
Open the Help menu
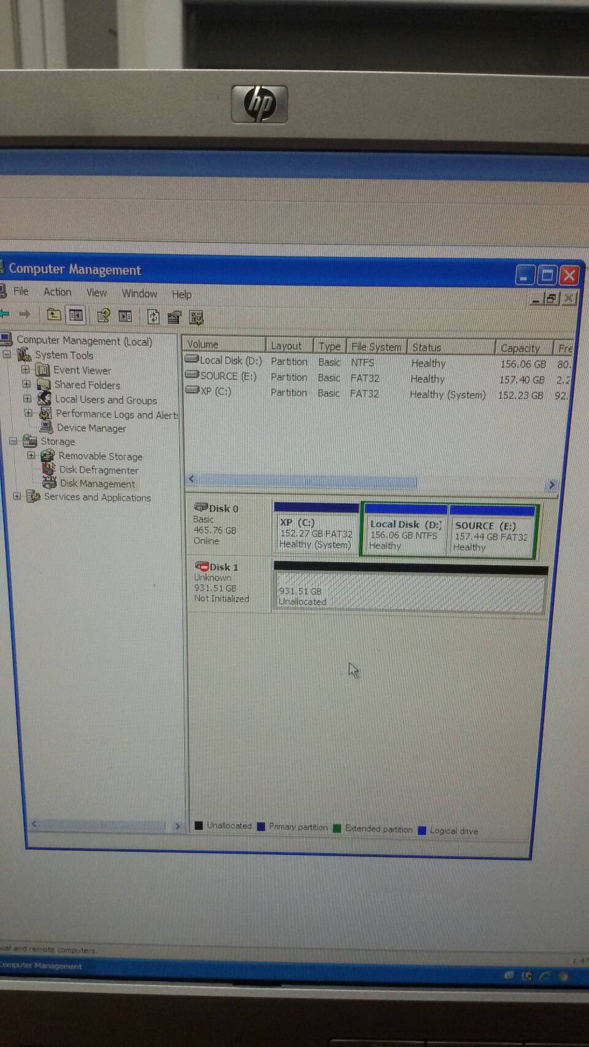(182, 294)
